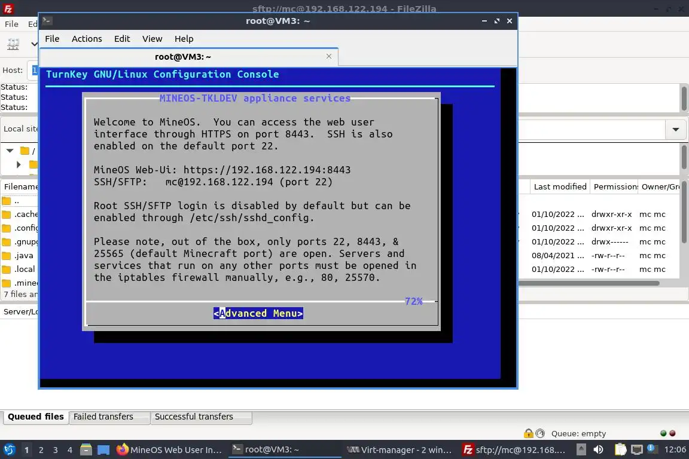The height and width of the screenshot is (459, 689).
Task: Click the .java folder icon
Action: click(6, 256)
